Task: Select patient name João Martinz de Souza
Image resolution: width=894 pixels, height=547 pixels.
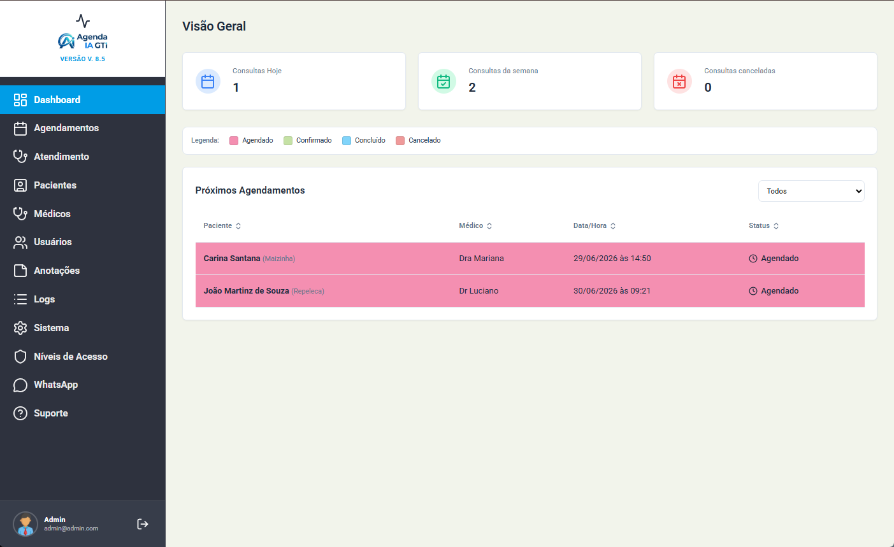Action: coord(247,291)
